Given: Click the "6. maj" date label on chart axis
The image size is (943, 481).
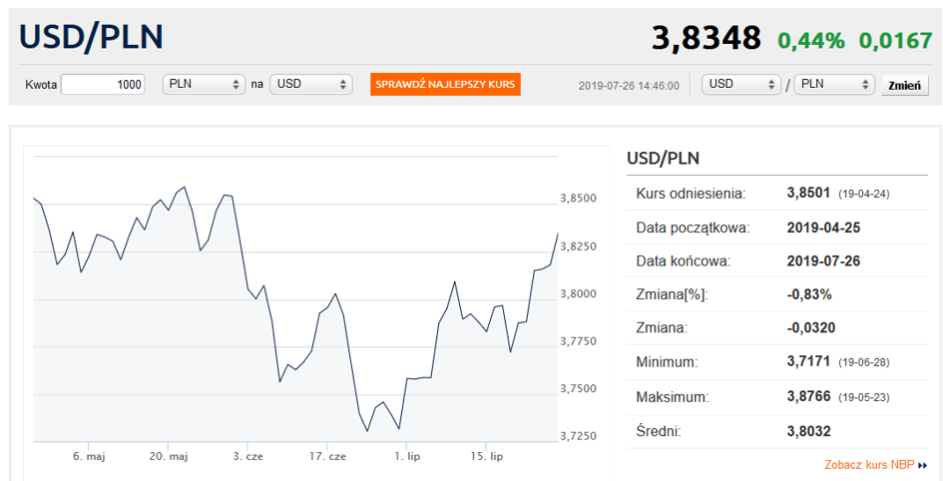Looking at the screenshot, I should [89, 456].
